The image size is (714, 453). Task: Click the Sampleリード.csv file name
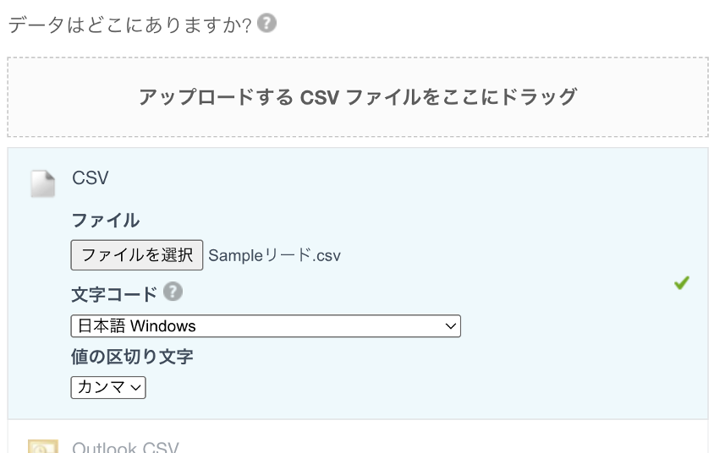(275, 255)
